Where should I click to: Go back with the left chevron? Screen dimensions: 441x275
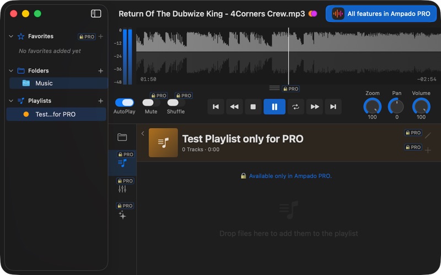click(x=143, y=134)
